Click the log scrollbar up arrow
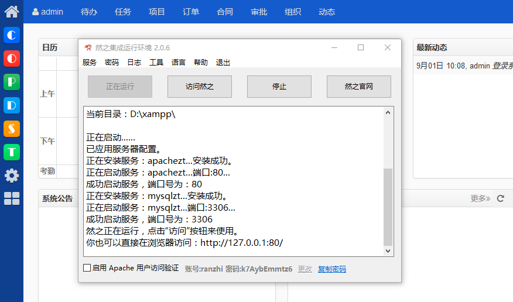513x302 pixels. click(x=388, y=112)
